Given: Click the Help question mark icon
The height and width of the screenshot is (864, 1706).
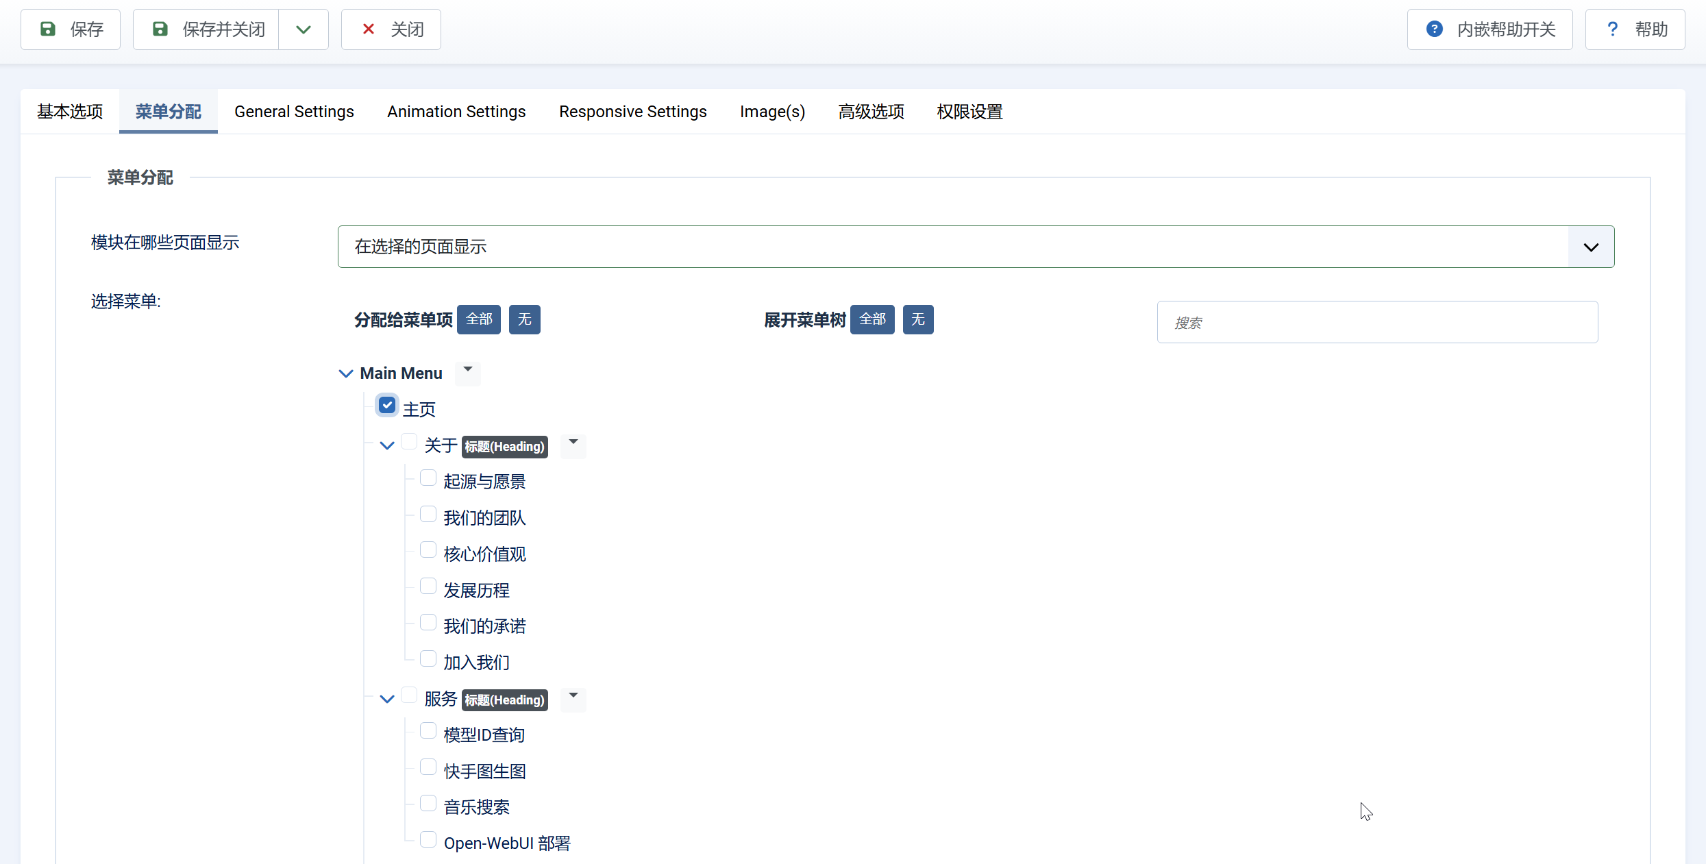Looking at the screenshot, I should click(1612, 29).
